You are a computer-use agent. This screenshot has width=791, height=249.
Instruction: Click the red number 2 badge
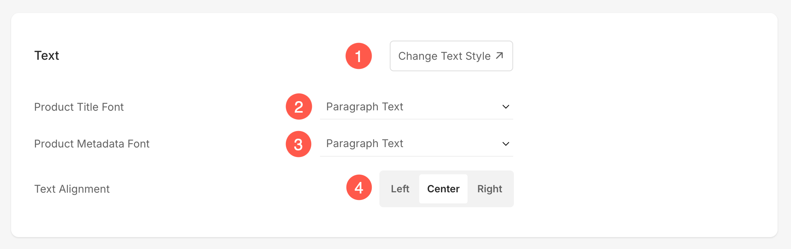299,106
